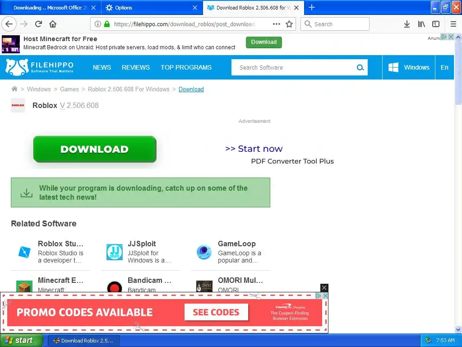Open the JJSploit icon

click(x=114, y=252)
